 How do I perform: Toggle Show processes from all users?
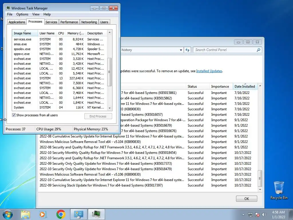14,115
